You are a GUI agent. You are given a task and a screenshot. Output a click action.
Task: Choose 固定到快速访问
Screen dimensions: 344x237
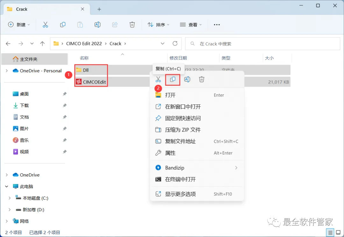197,118
